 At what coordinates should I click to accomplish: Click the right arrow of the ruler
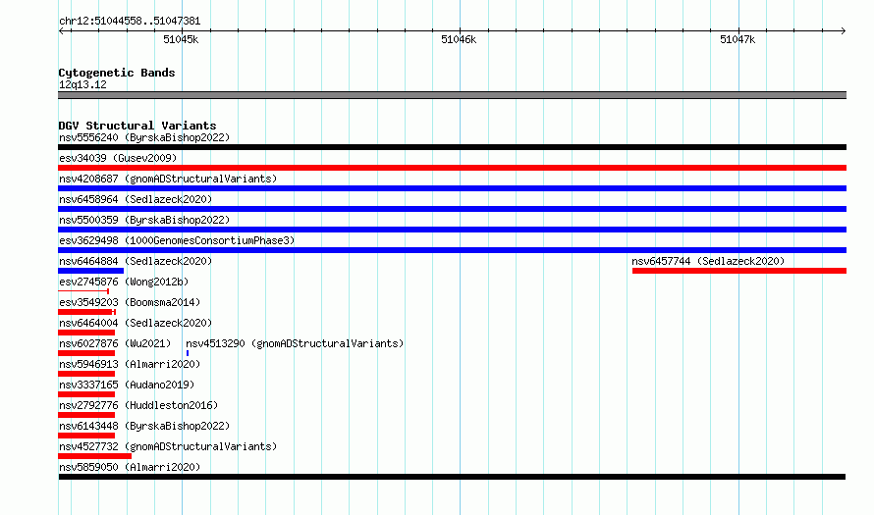[x=844, y=30]
